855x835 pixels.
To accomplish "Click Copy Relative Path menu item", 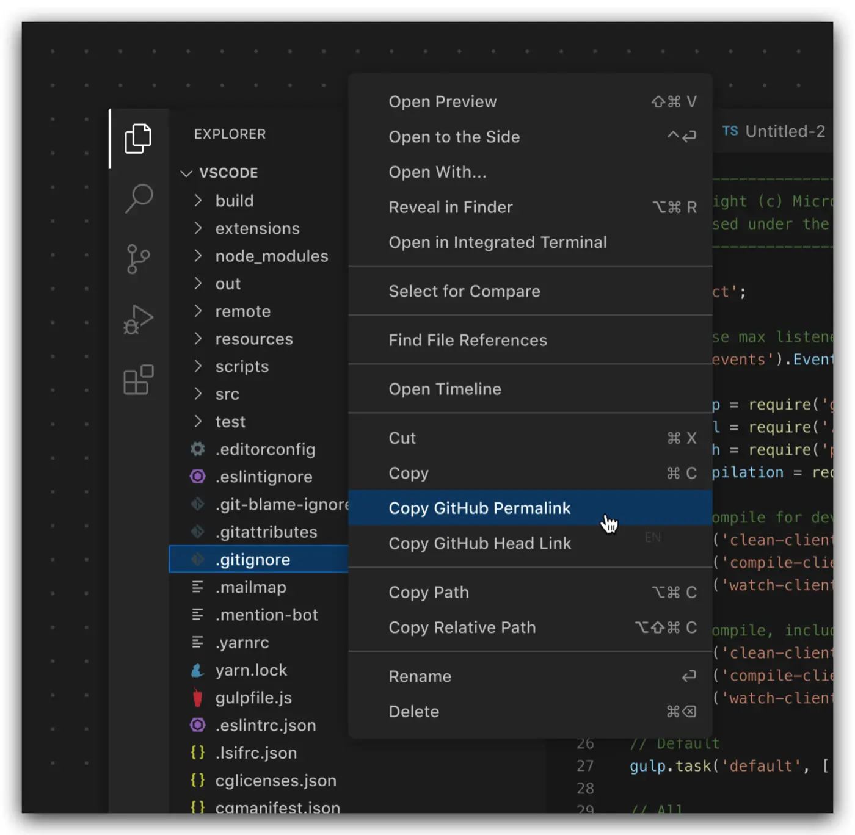I will (x=462, y=627).
